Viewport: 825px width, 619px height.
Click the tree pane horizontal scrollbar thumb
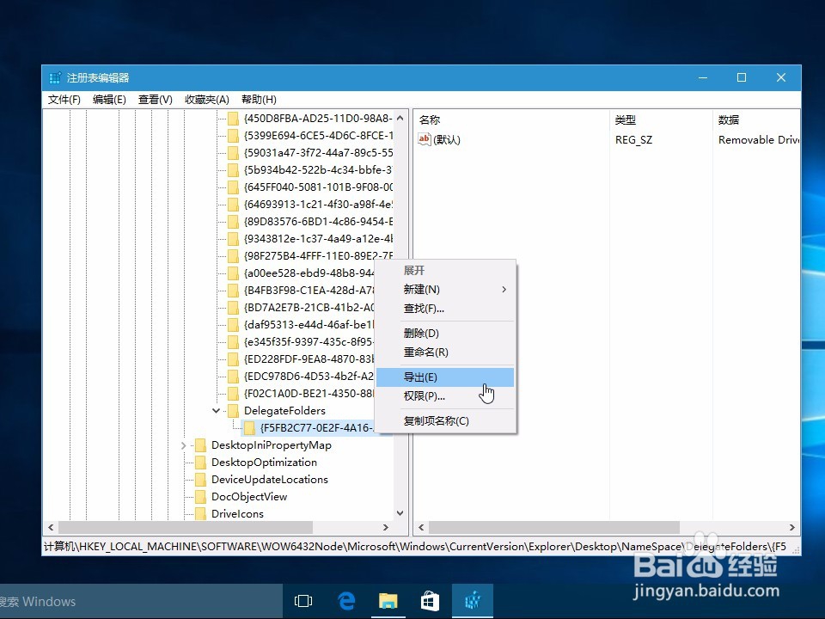(x=186, y=527)
